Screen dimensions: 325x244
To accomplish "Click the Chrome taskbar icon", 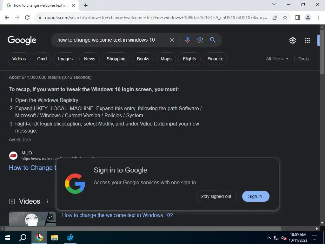I will [x=39, y=237].
